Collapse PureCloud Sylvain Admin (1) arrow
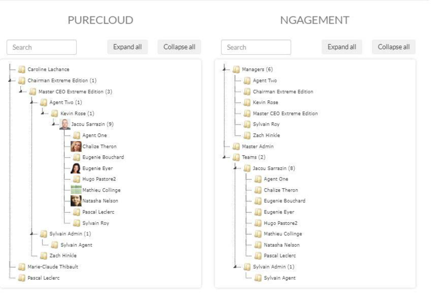This screenshot has height=305, width=439. (32, 234)
